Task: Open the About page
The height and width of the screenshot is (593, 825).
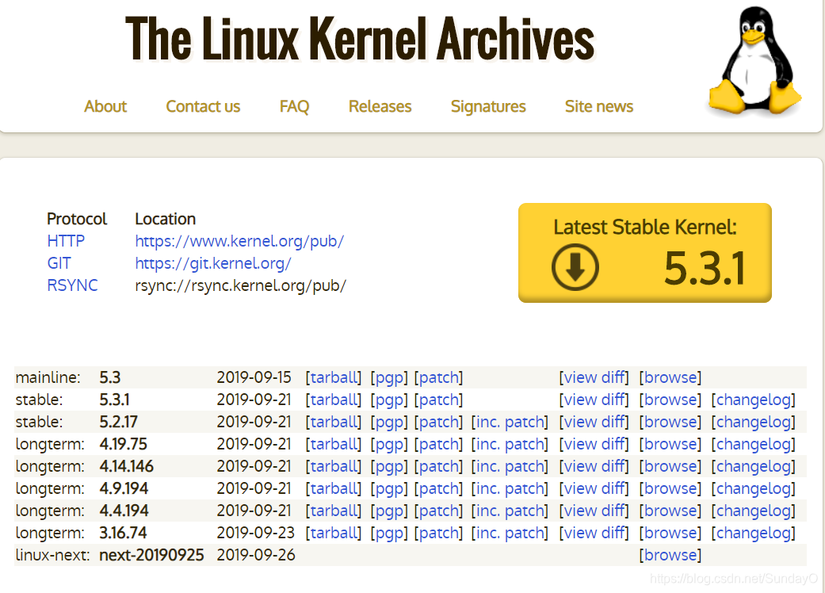Action: click(x=105, y=106)
